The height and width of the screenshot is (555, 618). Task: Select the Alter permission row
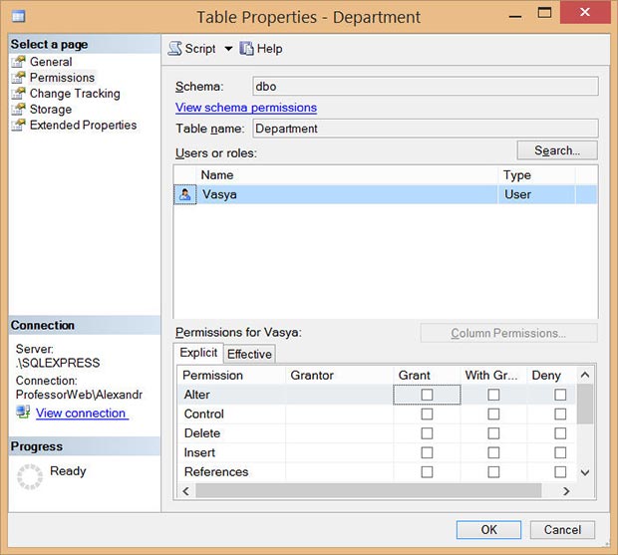pos(377,395)
